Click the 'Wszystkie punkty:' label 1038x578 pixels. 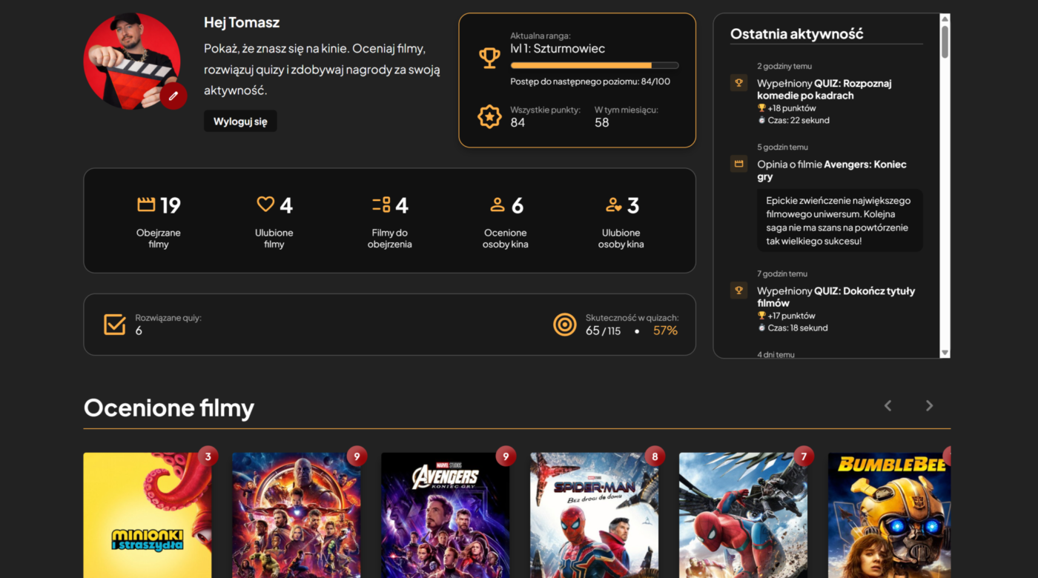(x=545, y=110)
